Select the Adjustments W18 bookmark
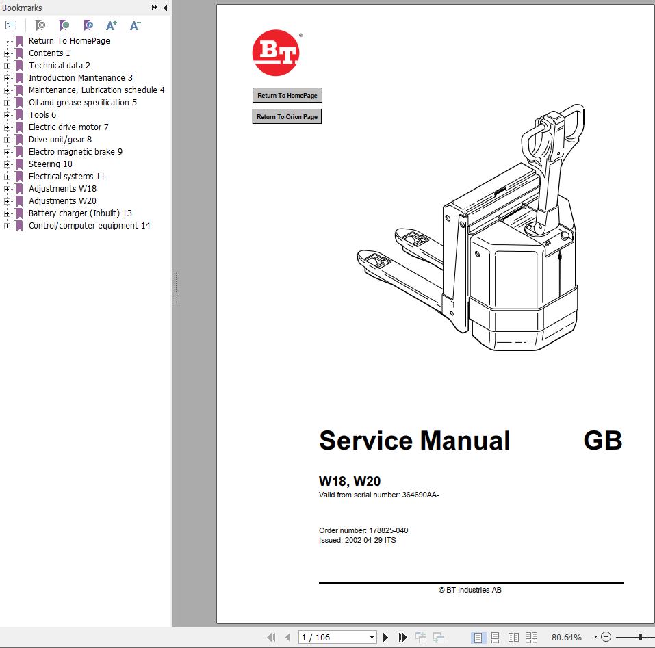The width and height of the screenshot is (655, 648). (x=62, y=188)
